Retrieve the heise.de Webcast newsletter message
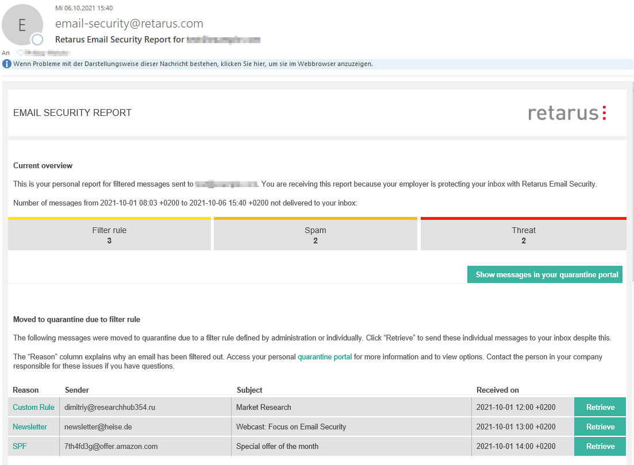634x465 pixels. click(600, 427)
